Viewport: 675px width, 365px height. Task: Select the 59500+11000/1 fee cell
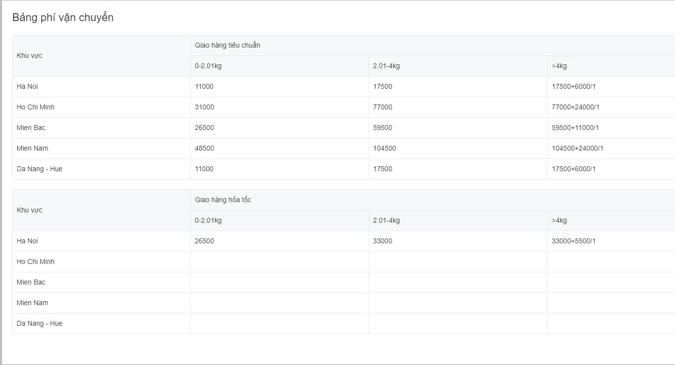pyautogui.click(x=575, y=128)
